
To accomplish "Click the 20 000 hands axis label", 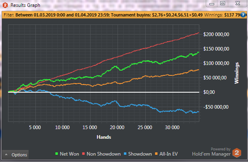I will (x=117, y=128).
